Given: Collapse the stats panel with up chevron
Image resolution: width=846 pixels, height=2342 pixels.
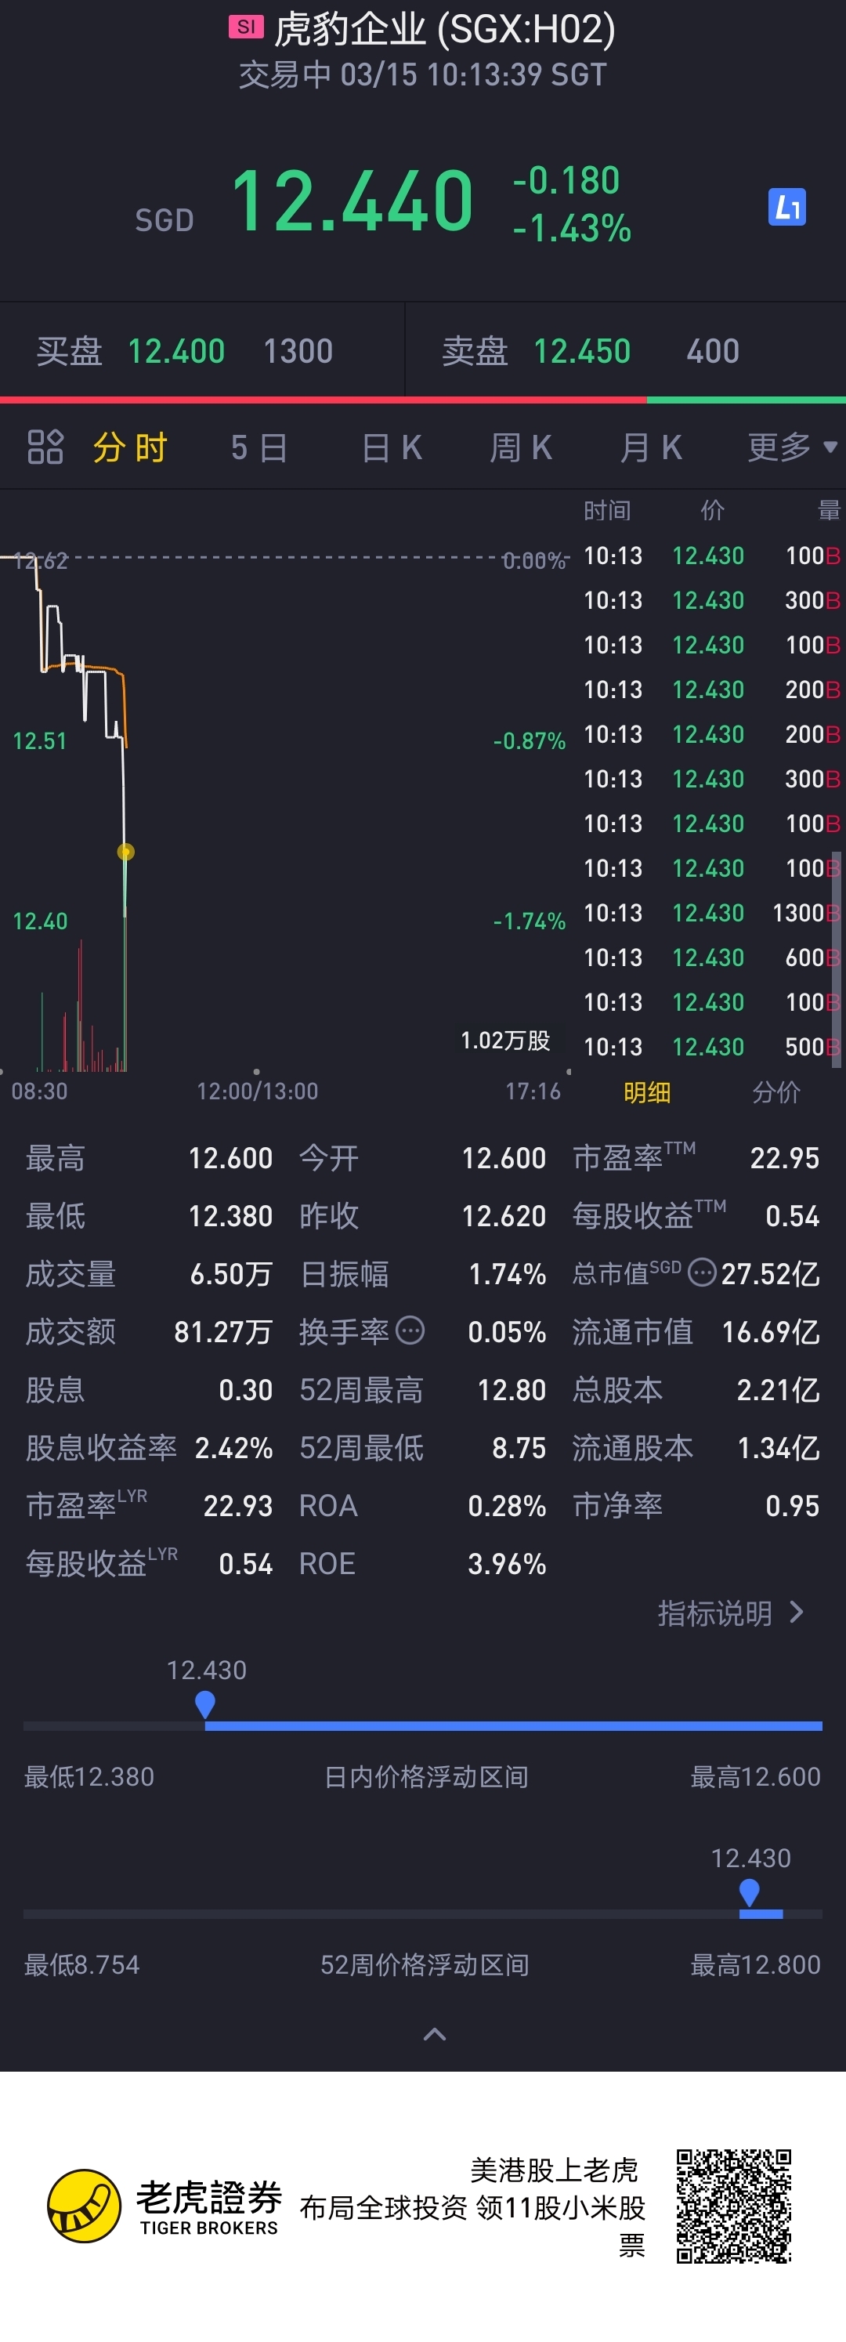Looking at the screenshot, I should click(435, 2035).
